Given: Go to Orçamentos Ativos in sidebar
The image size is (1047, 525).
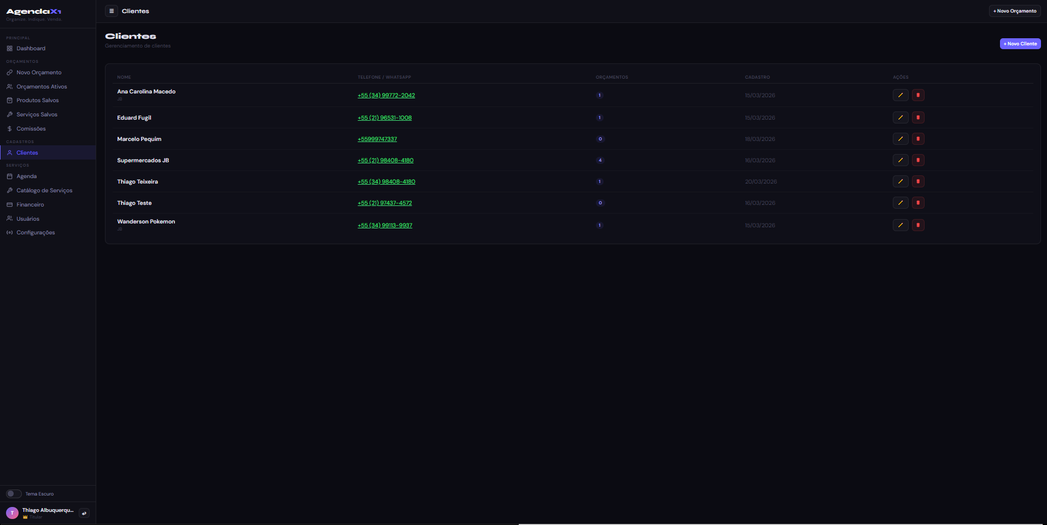Looking at the screenshot, I should [x=42, y=87].
